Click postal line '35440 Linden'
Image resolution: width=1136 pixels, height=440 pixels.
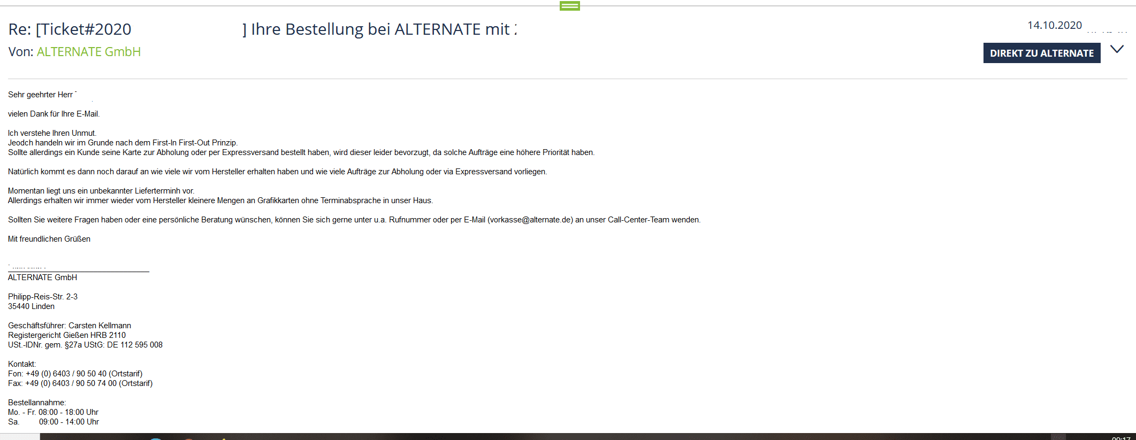(x=32, y=306)
